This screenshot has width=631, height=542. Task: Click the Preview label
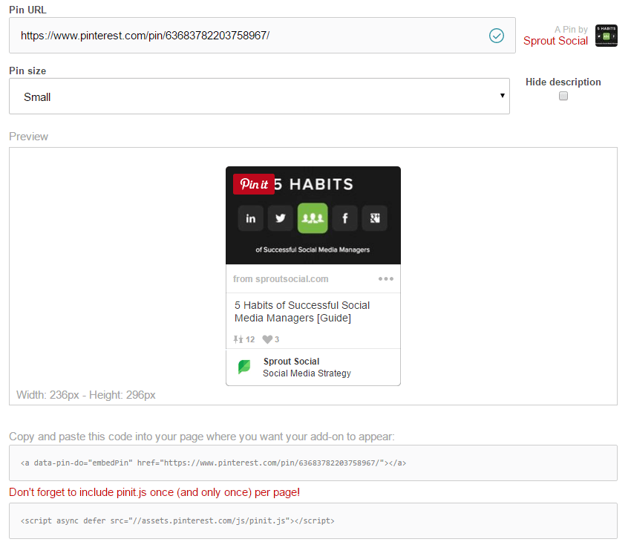coord(28,137)
